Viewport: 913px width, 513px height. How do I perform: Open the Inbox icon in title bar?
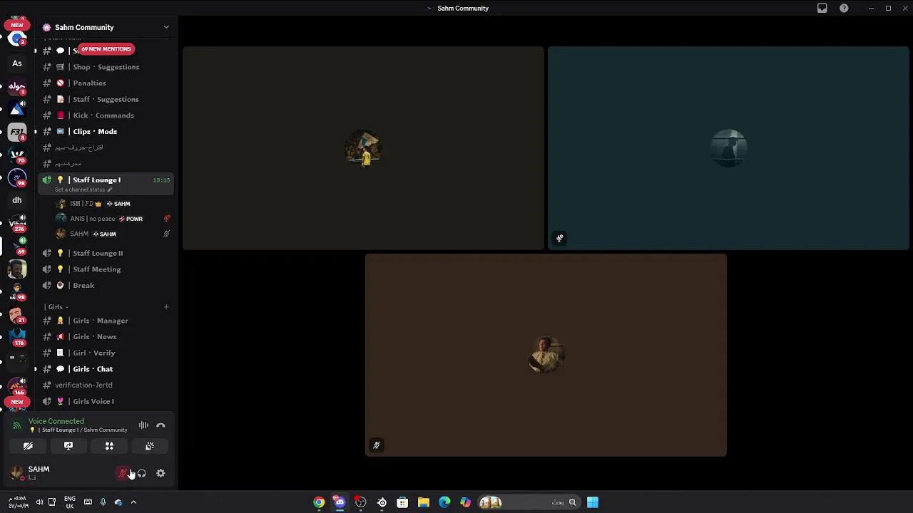pos(822,9)
